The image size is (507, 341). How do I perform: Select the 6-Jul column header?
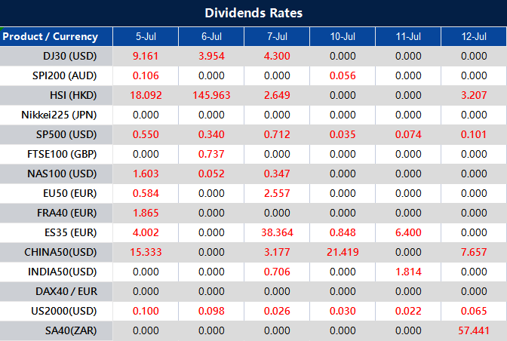(211, 36)
